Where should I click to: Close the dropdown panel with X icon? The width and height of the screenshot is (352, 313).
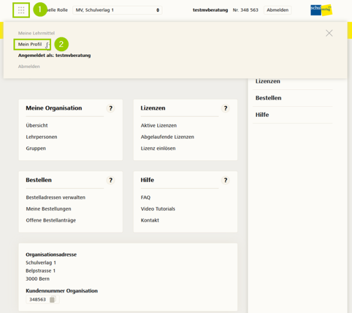[329, 33]
